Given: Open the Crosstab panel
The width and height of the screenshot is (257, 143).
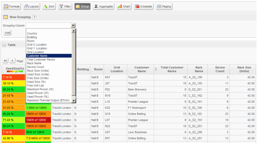Looking at the screenshot, I should tap(144, 6).
